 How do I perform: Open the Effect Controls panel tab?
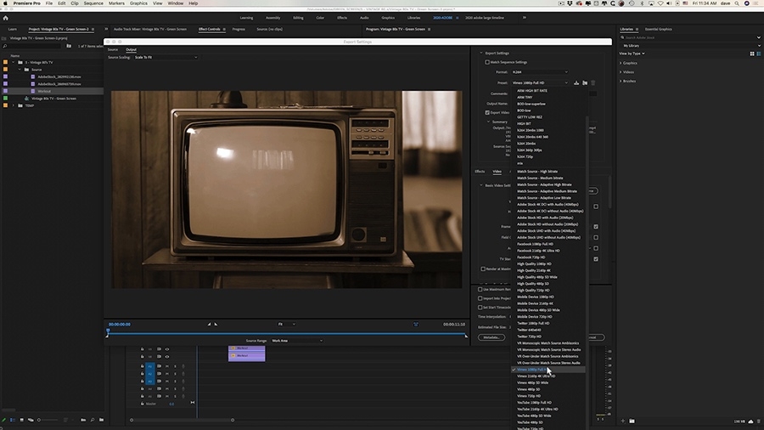click(210, 29)
